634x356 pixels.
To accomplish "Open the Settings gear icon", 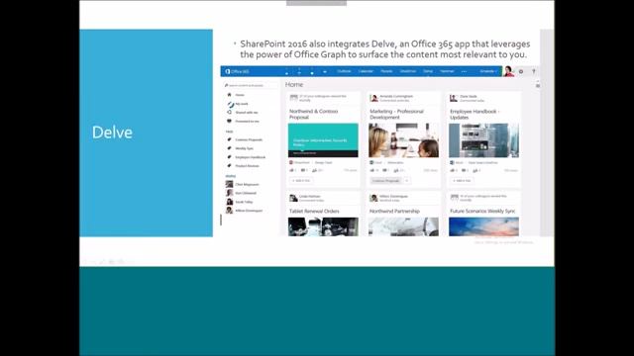I will point(521,71).
